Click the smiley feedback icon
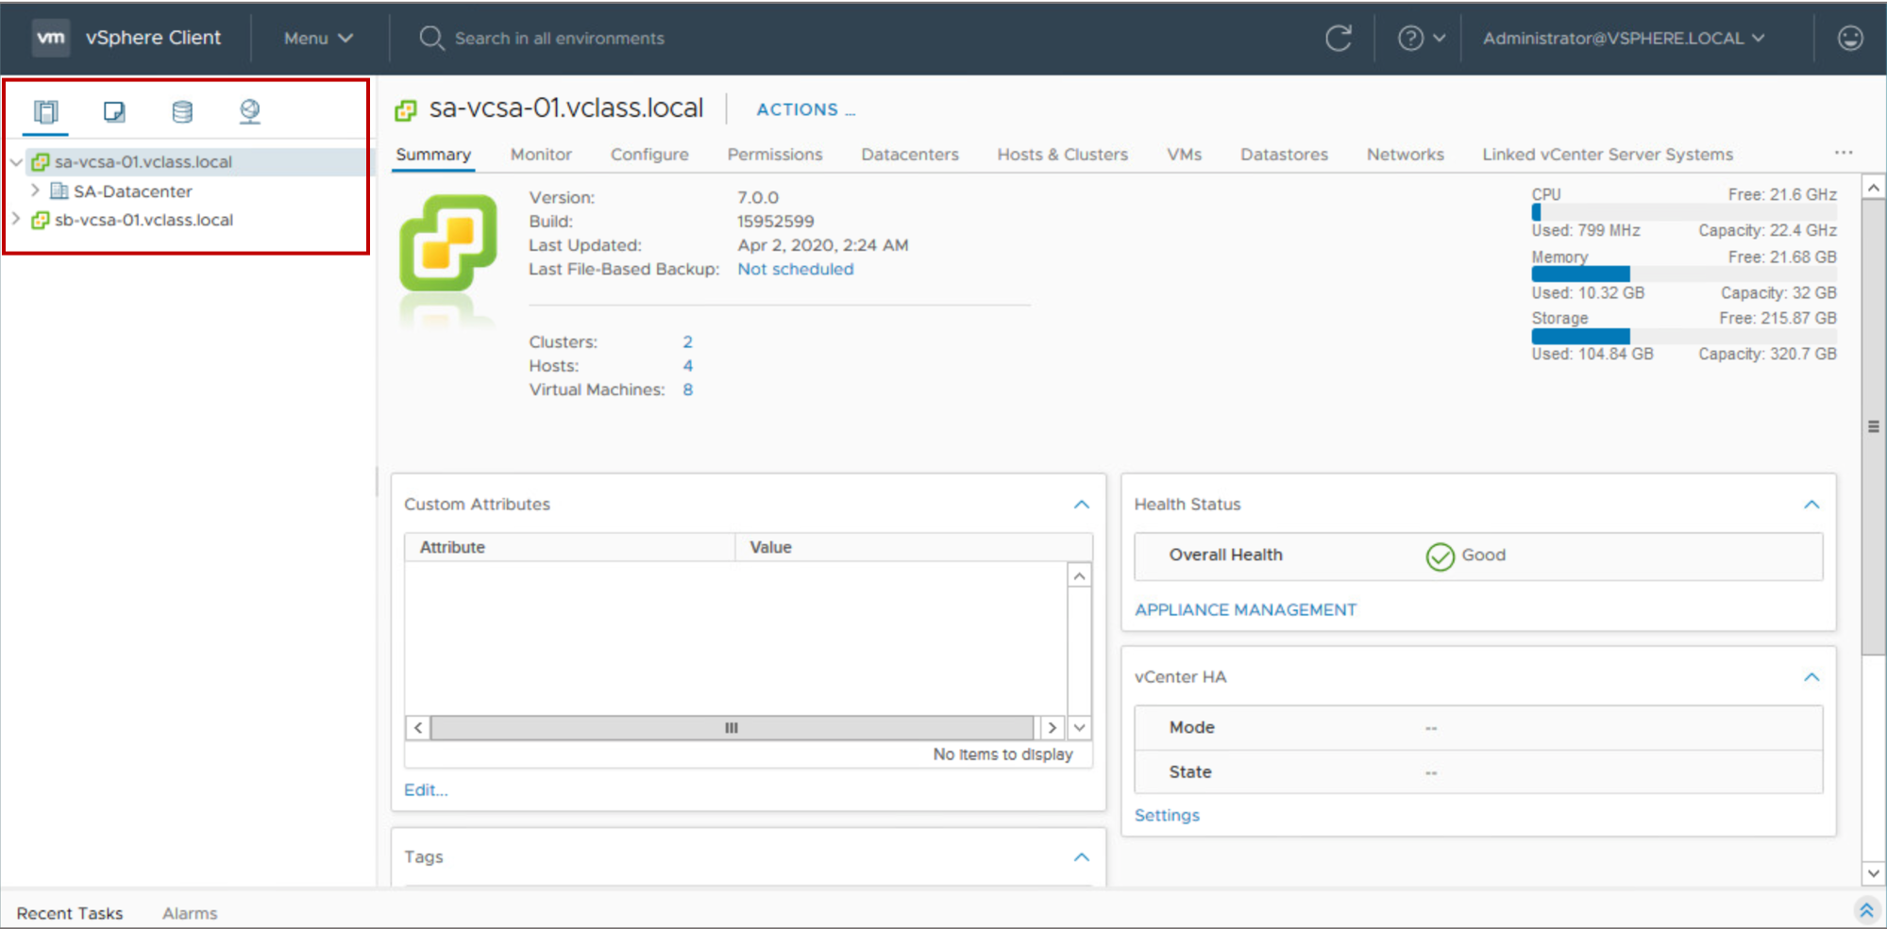 (x=1850, y=38)
